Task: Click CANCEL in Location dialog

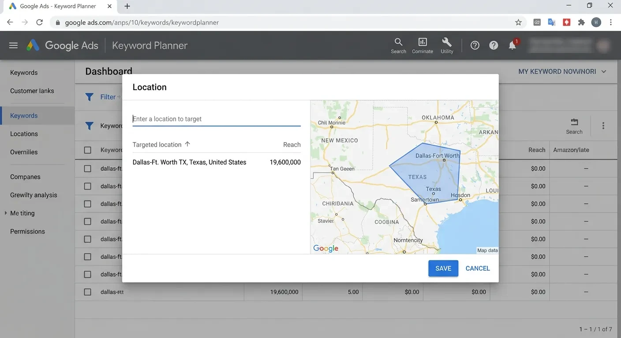Action: [x=478, y=268]
